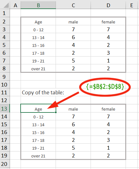Select cell D4 with female value 4
Screen dimensions: 139x169
pyautogui.click(x=108, y=37)
